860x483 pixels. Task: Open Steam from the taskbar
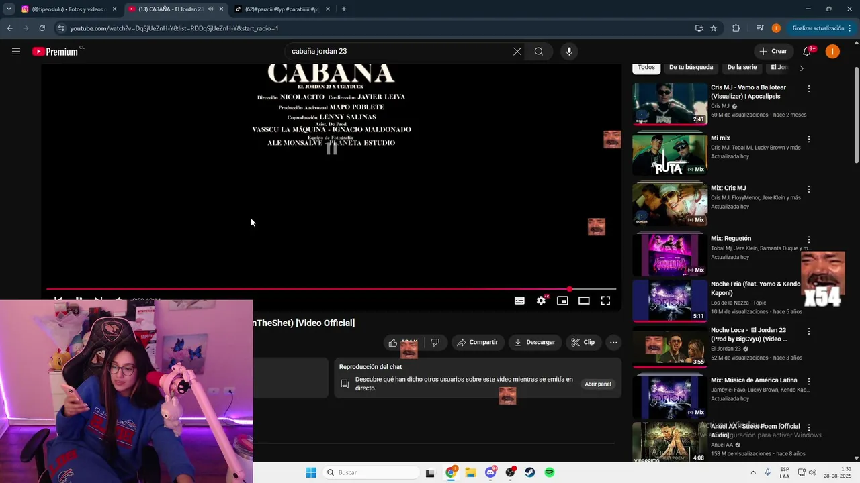pyautogui.click(x=530, y=472)
